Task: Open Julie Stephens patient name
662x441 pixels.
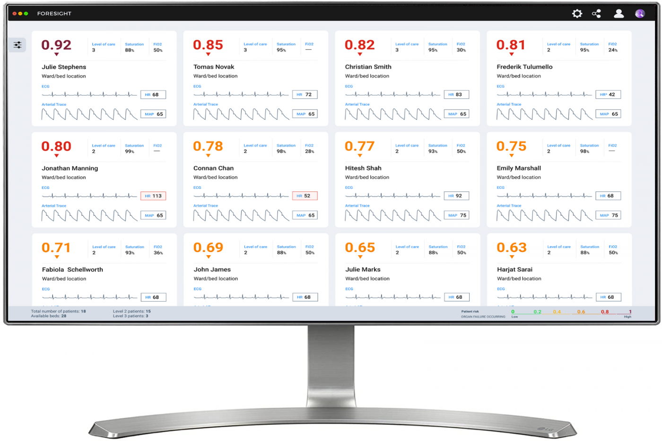Action: pyautogui.click(x=64, y=67)
